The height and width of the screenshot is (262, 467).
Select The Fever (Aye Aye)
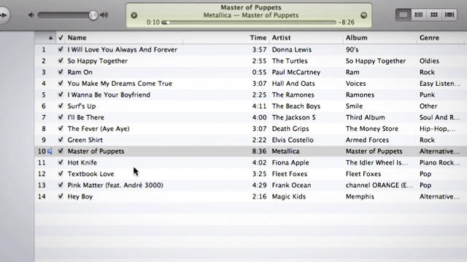tap(99, 129)
